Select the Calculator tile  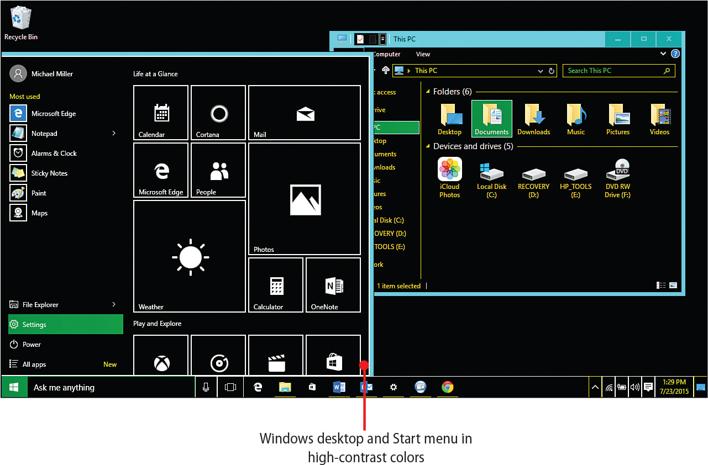pos(275,284)
